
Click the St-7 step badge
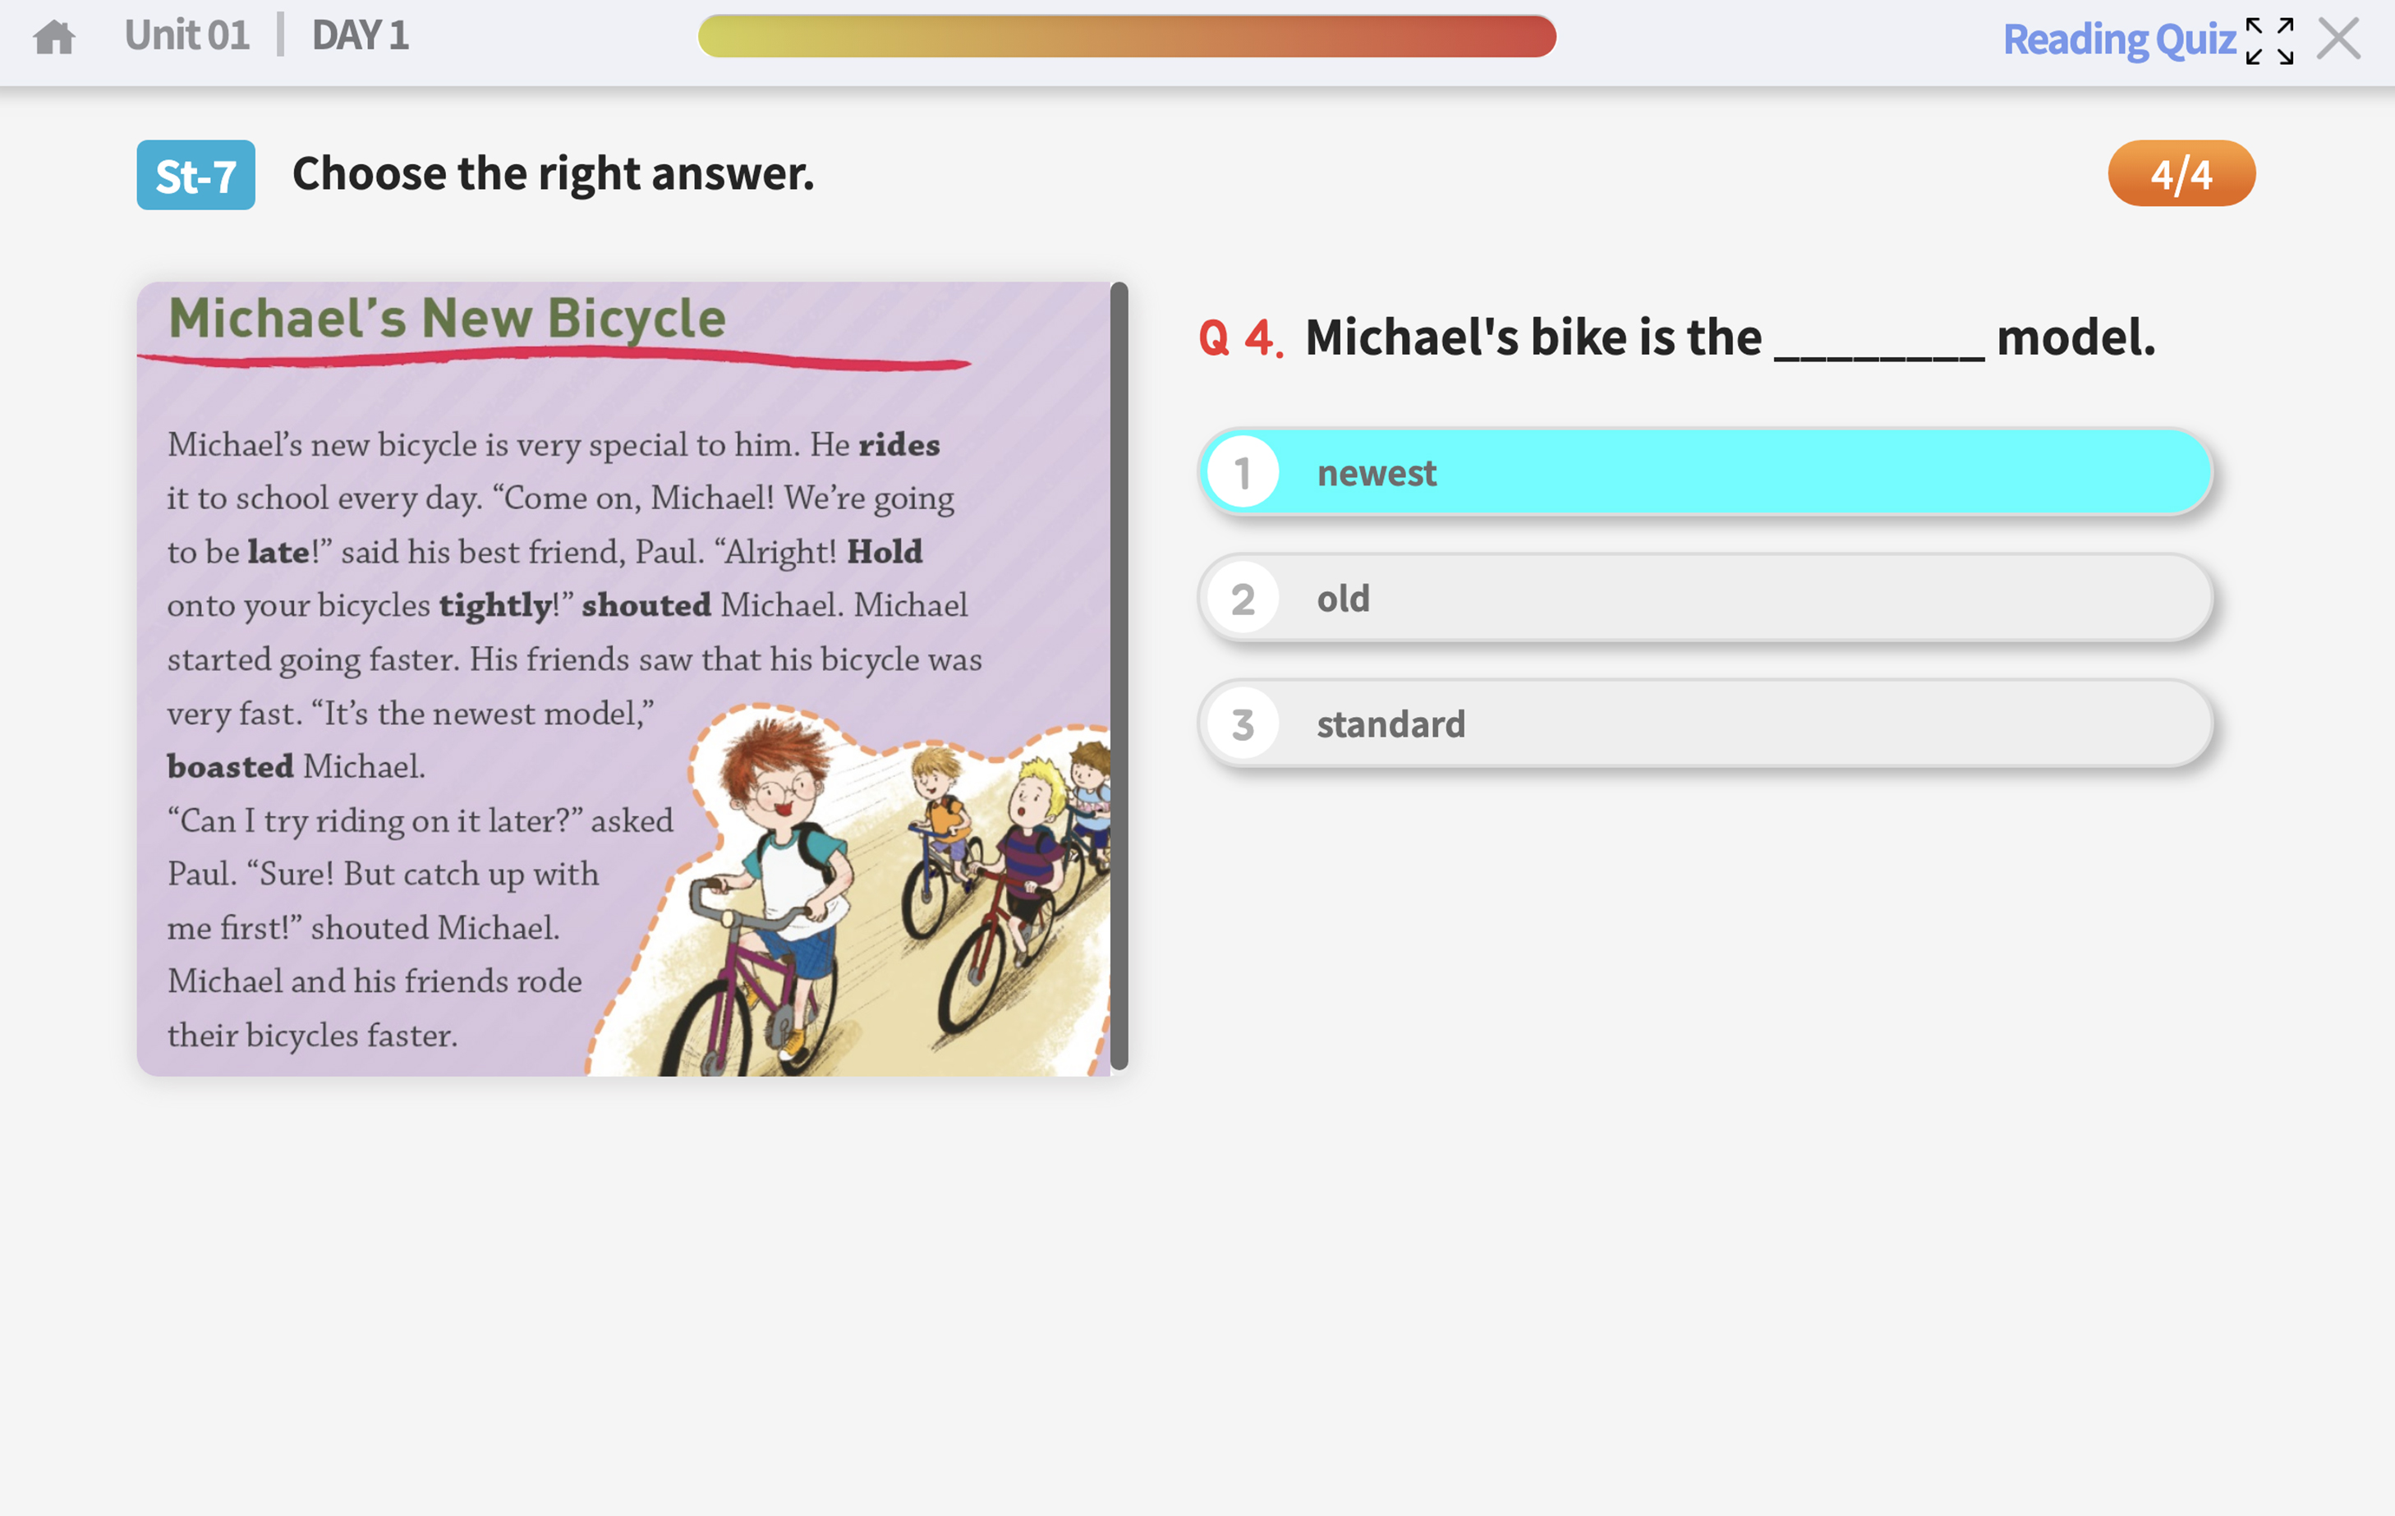196,175
